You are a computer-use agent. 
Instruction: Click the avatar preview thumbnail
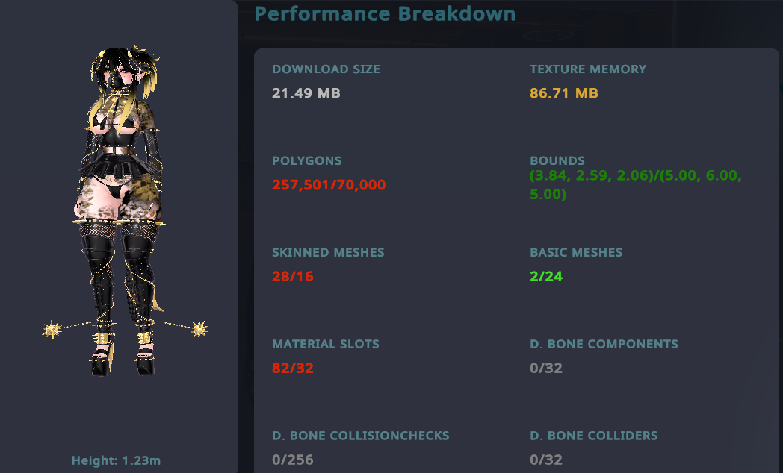pos(124,213)
